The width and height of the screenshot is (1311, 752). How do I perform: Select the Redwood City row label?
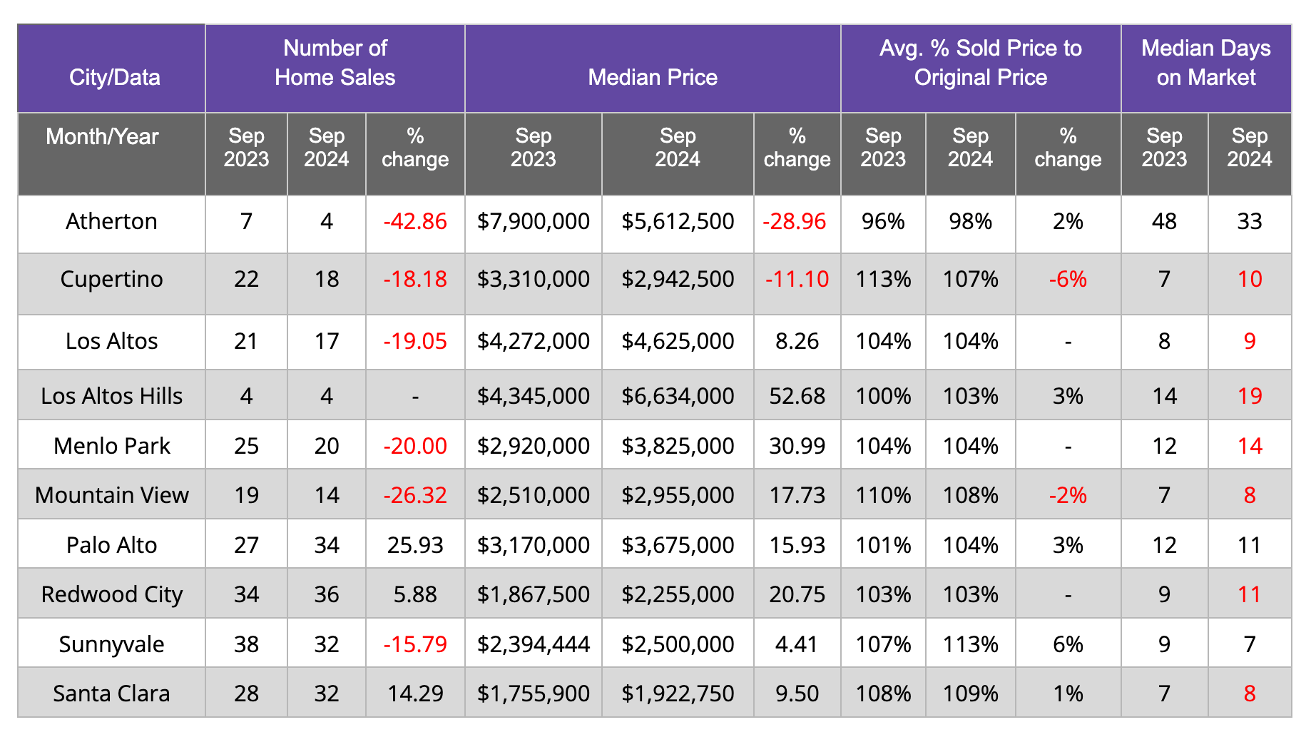111,594
